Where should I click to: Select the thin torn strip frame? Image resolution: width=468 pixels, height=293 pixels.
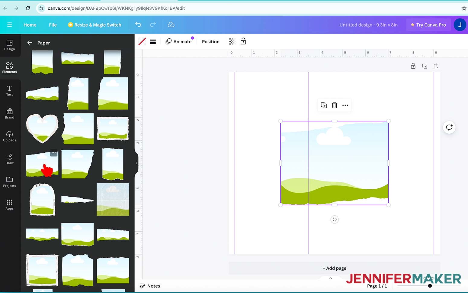coord(78,199)
